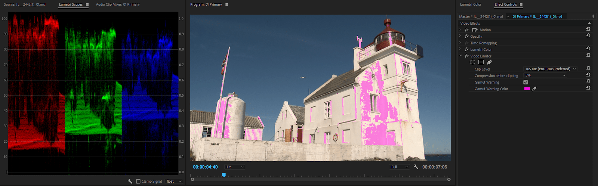This screenshot has width=598, height=186.
Task: Click the lighthouse video preview frame
Action: (320, 88)
